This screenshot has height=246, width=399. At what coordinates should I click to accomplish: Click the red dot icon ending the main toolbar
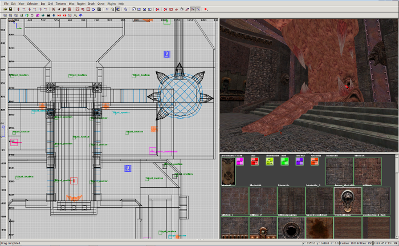click(x=206, y=9)
